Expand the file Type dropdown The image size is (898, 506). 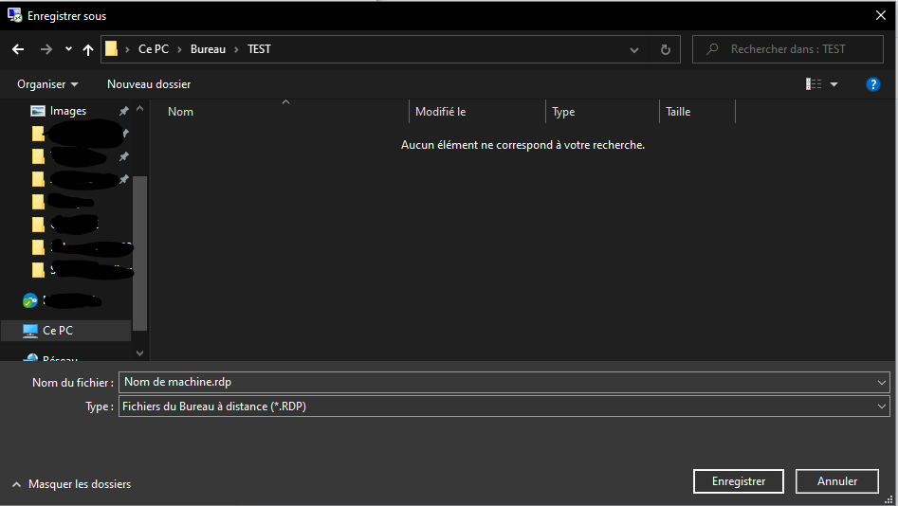click(x=882, y=407)
